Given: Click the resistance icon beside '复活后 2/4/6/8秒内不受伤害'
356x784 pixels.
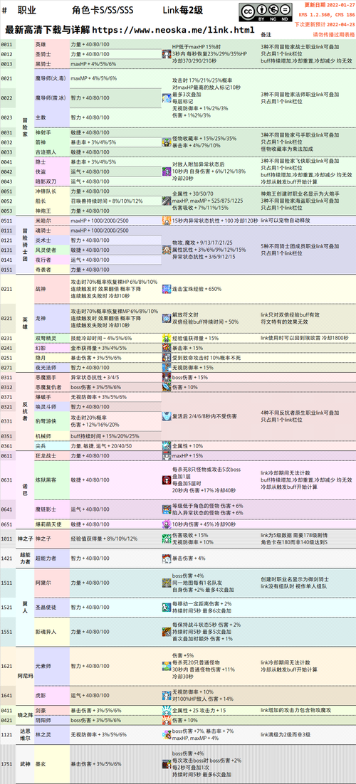Looking at the screenshot, I should click(x=166, y=416).
